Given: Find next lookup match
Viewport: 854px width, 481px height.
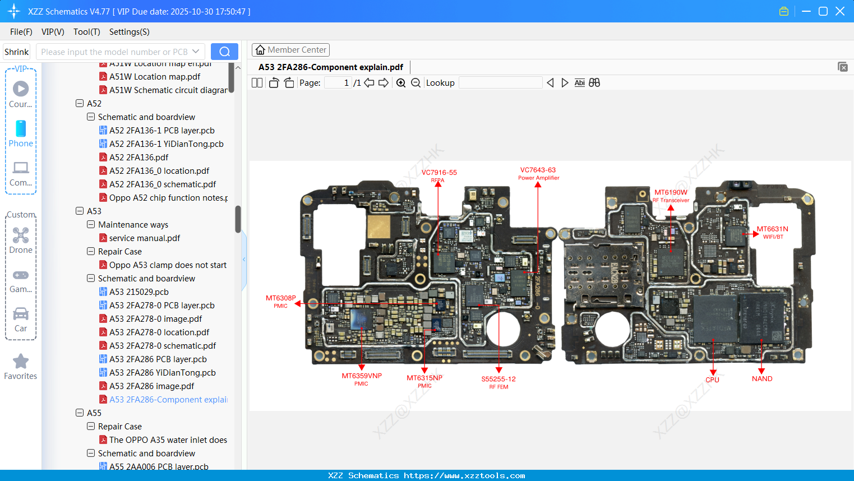Looking at the screenshot, I should tap(565, 83).
